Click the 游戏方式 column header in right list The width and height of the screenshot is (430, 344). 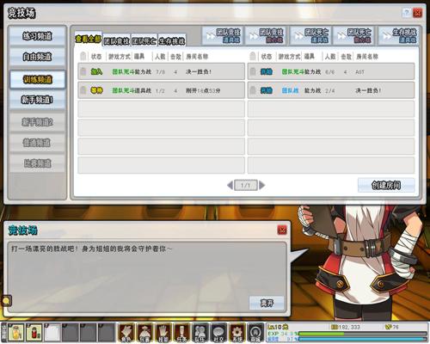click(x=289, y=57)
